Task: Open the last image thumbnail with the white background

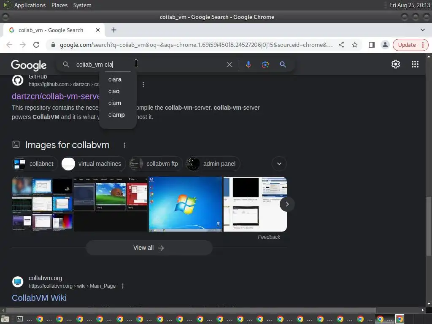Action: click(x=255, y=204)
